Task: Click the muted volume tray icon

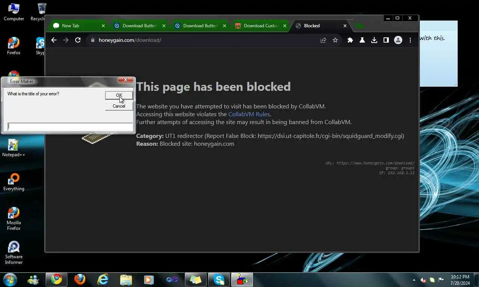Action: pyautogui.click(x=423, y=280)
